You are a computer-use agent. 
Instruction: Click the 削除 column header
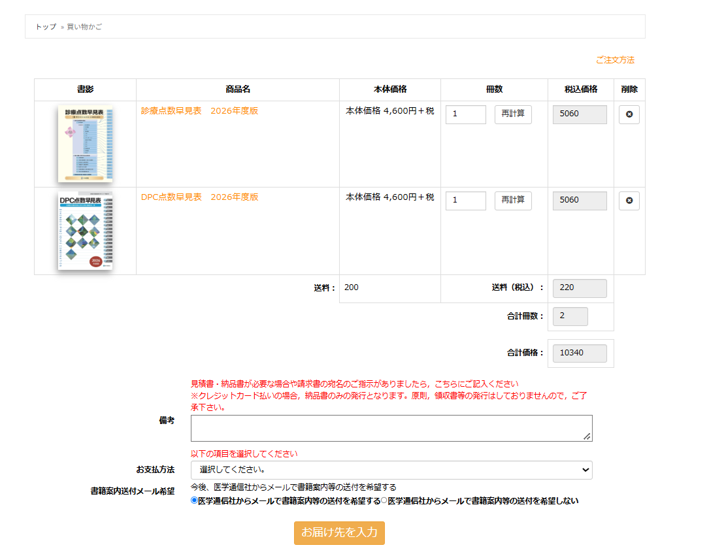point(629,90)
